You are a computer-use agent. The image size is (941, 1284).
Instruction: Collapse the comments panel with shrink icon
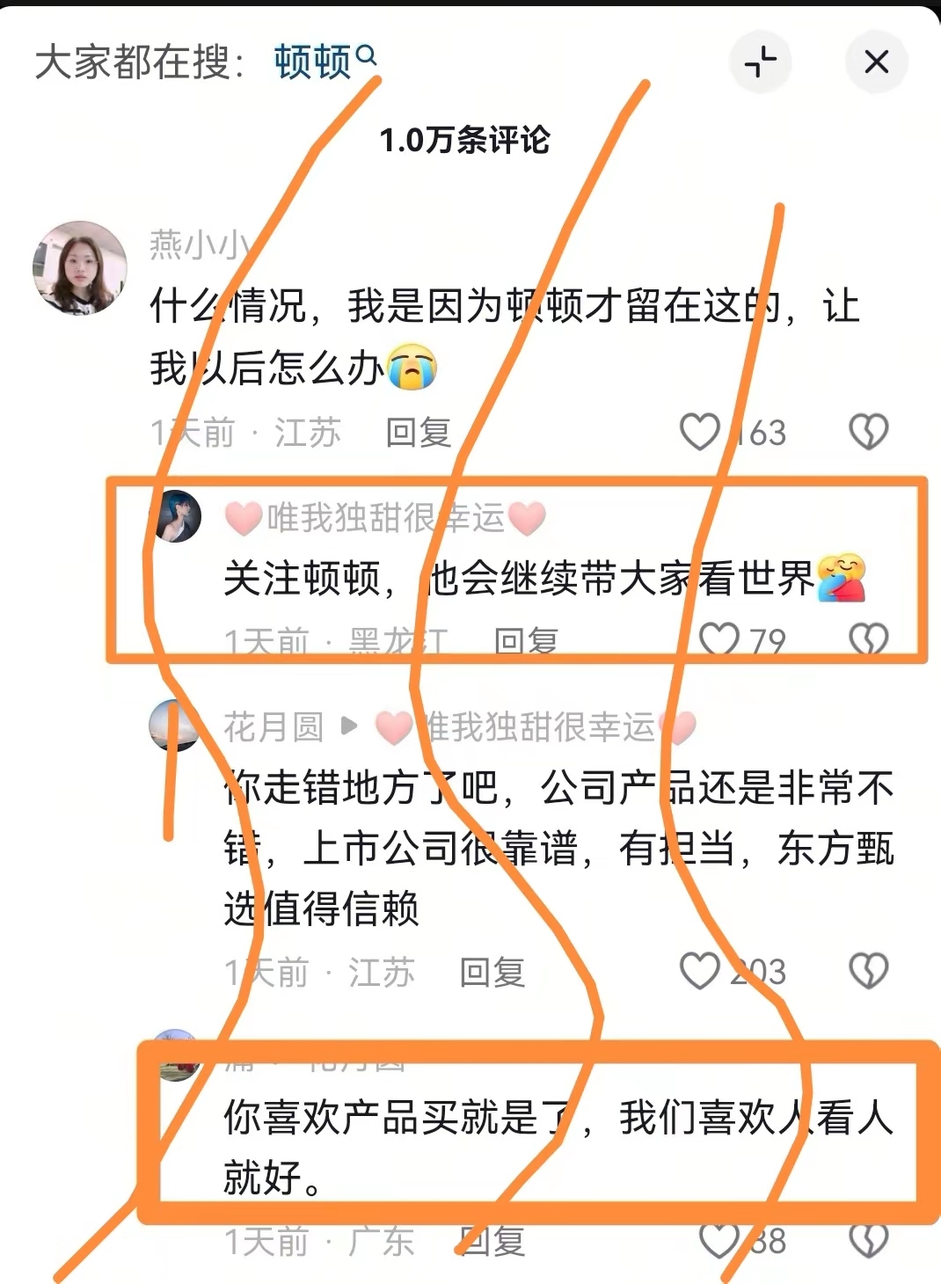(761, 62)
